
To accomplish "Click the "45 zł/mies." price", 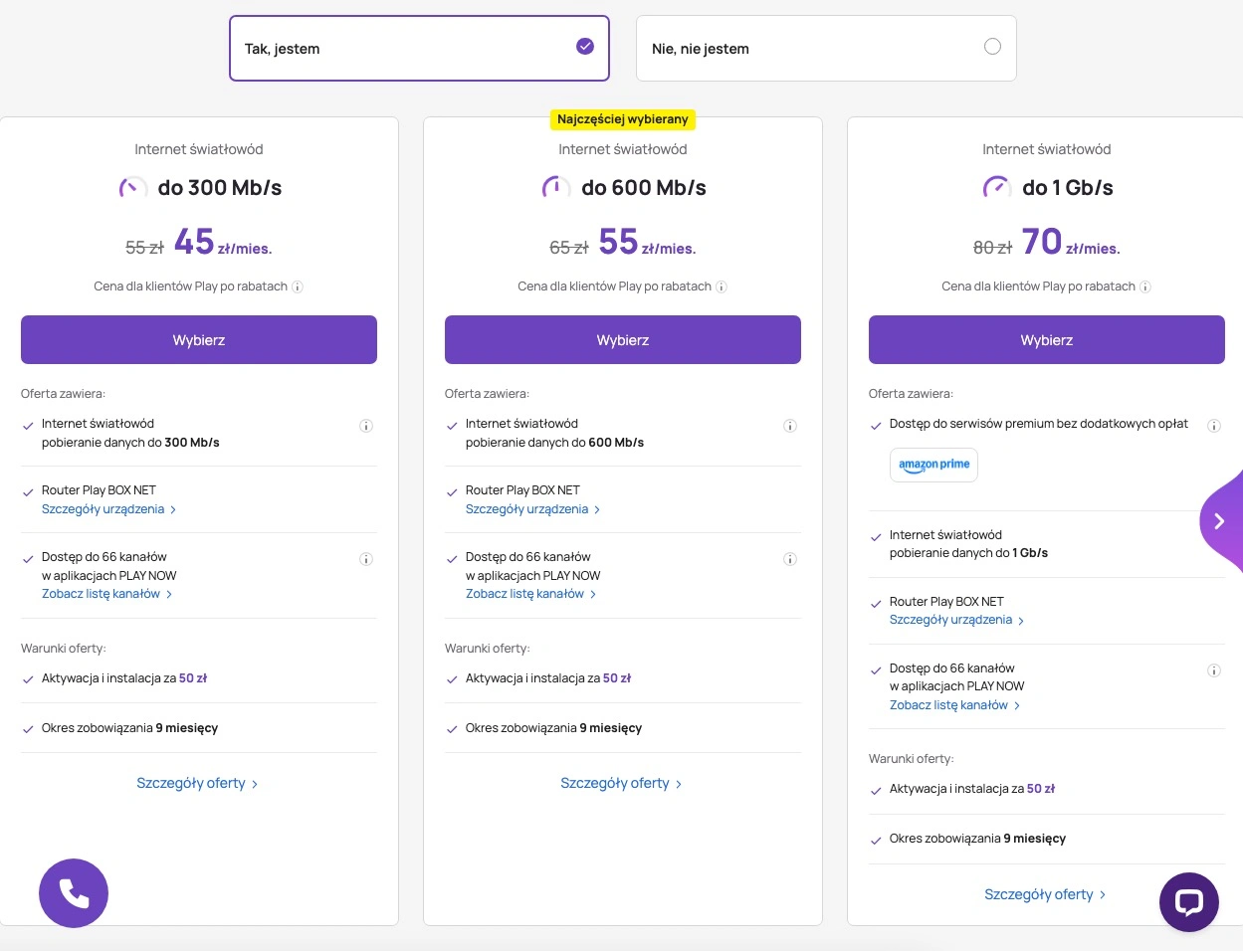I will (223, 242).
